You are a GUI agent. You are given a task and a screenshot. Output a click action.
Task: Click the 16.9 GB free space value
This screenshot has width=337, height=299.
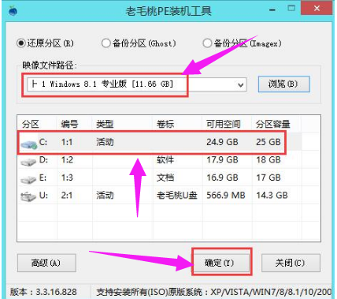222,178
